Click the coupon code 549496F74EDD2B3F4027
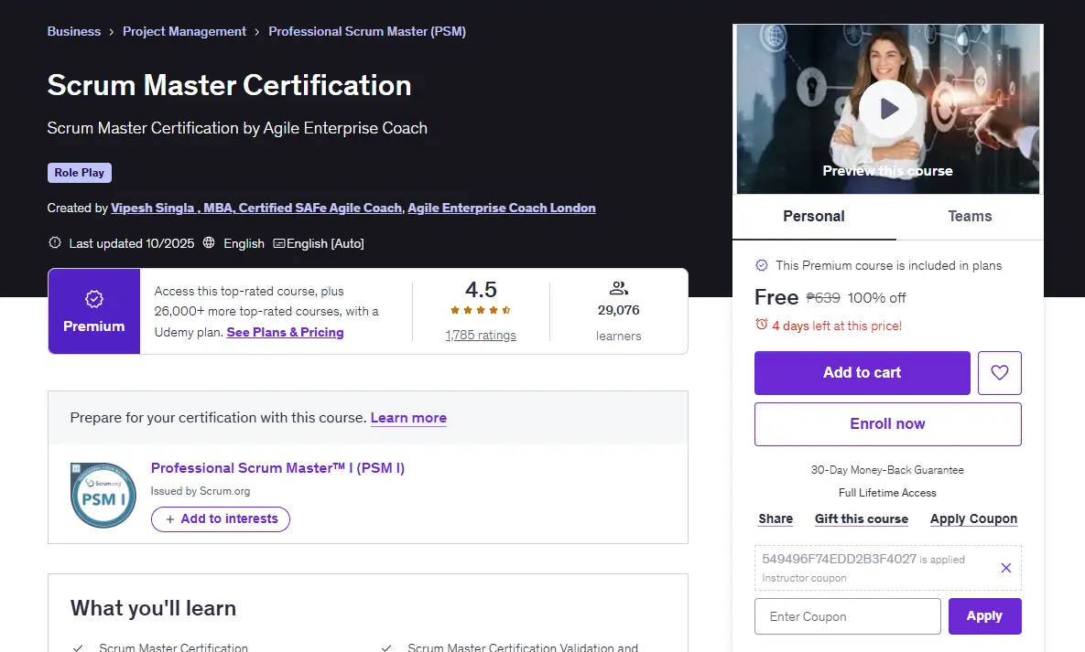 (x=839, y=559)
